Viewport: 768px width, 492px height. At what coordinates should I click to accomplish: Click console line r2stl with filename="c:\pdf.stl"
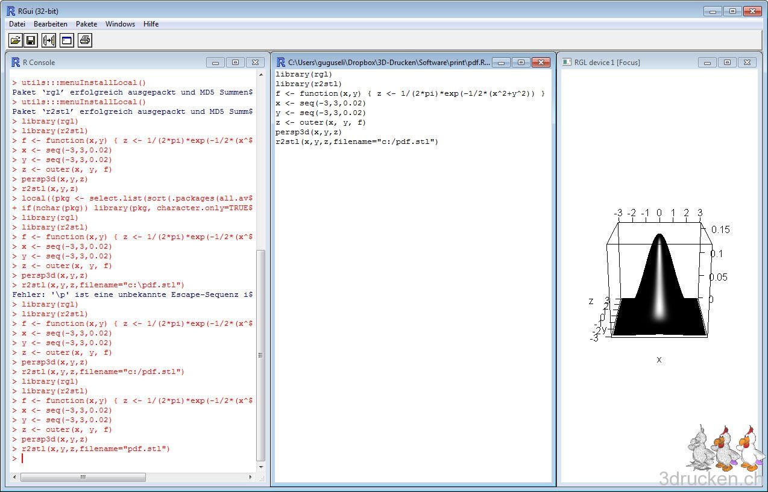coord(98,285)
